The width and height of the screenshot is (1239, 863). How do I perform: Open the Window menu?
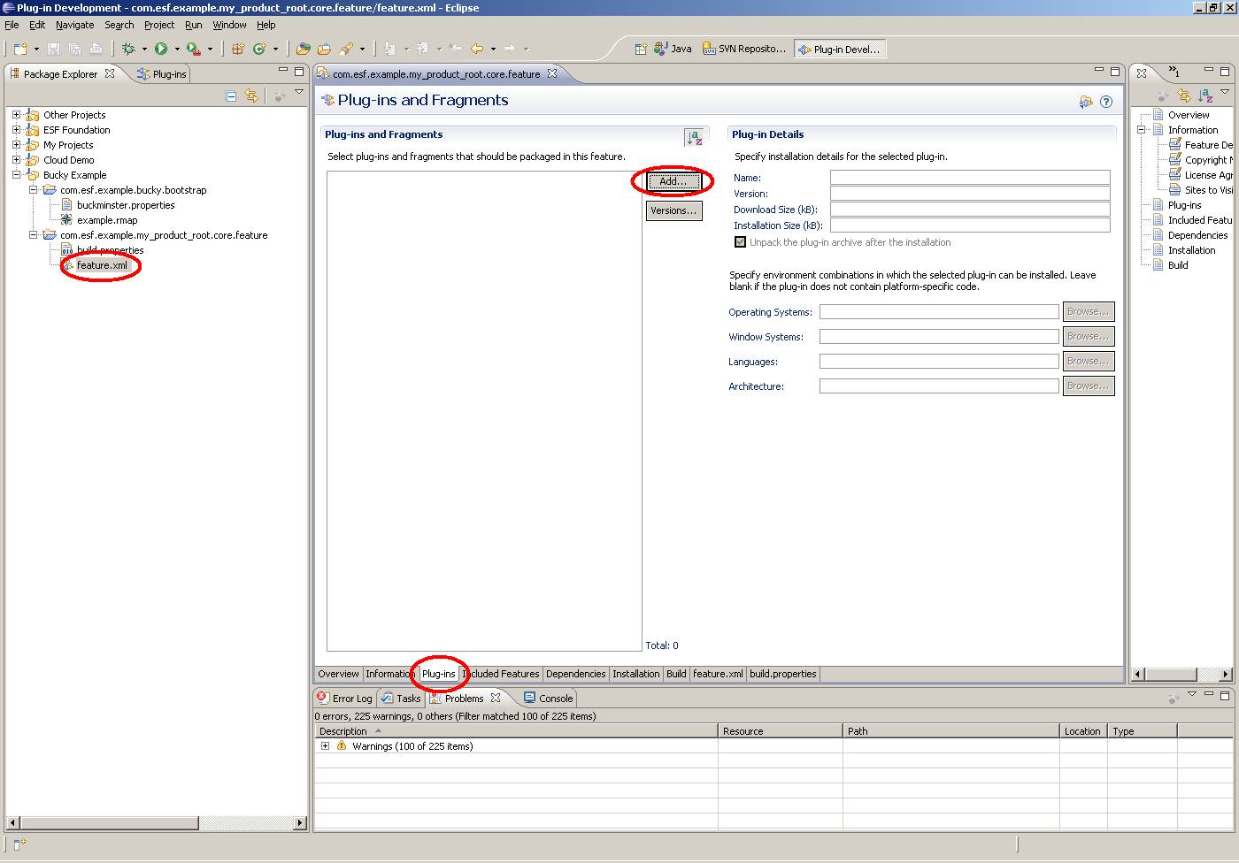pos(229,25)
